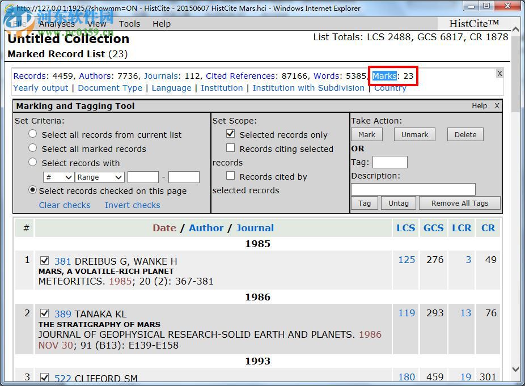Open LCR value 13 link

coord(465,313)
